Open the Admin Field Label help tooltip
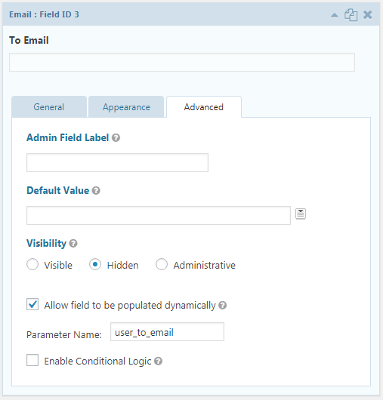This screenshot has height=400, width=383. pos(116,138)
